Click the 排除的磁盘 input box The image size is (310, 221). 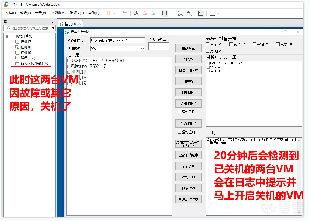[159, 46]
